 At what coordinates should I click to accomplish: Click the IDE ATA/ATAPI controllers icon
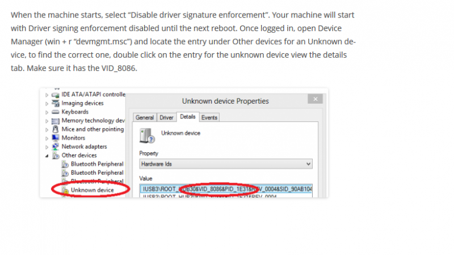click(56, 95)
